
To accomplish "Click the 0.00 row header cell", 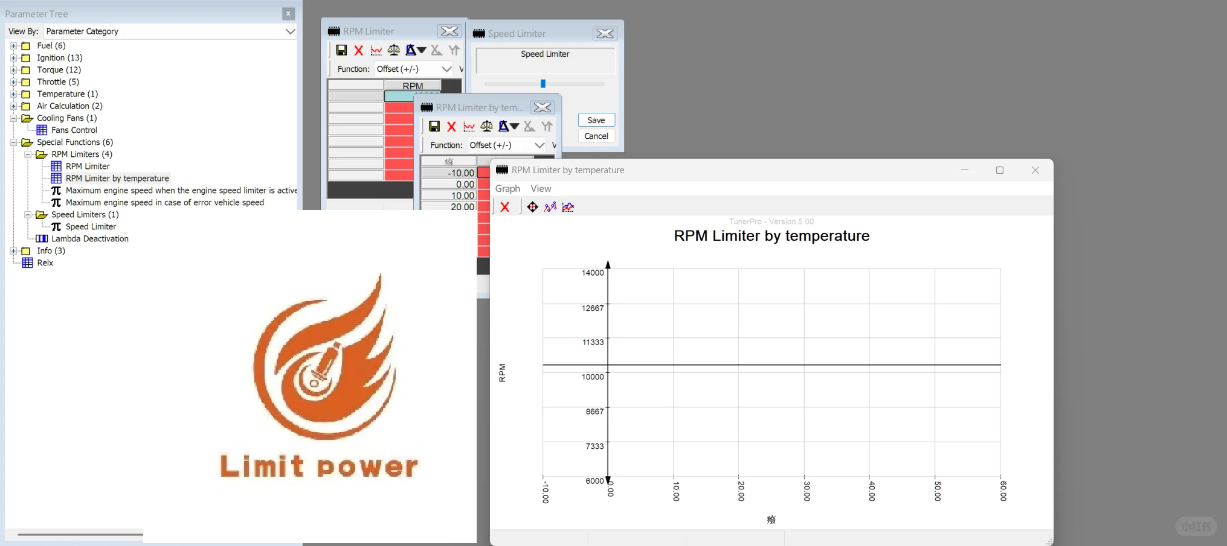I will point(449,185).
